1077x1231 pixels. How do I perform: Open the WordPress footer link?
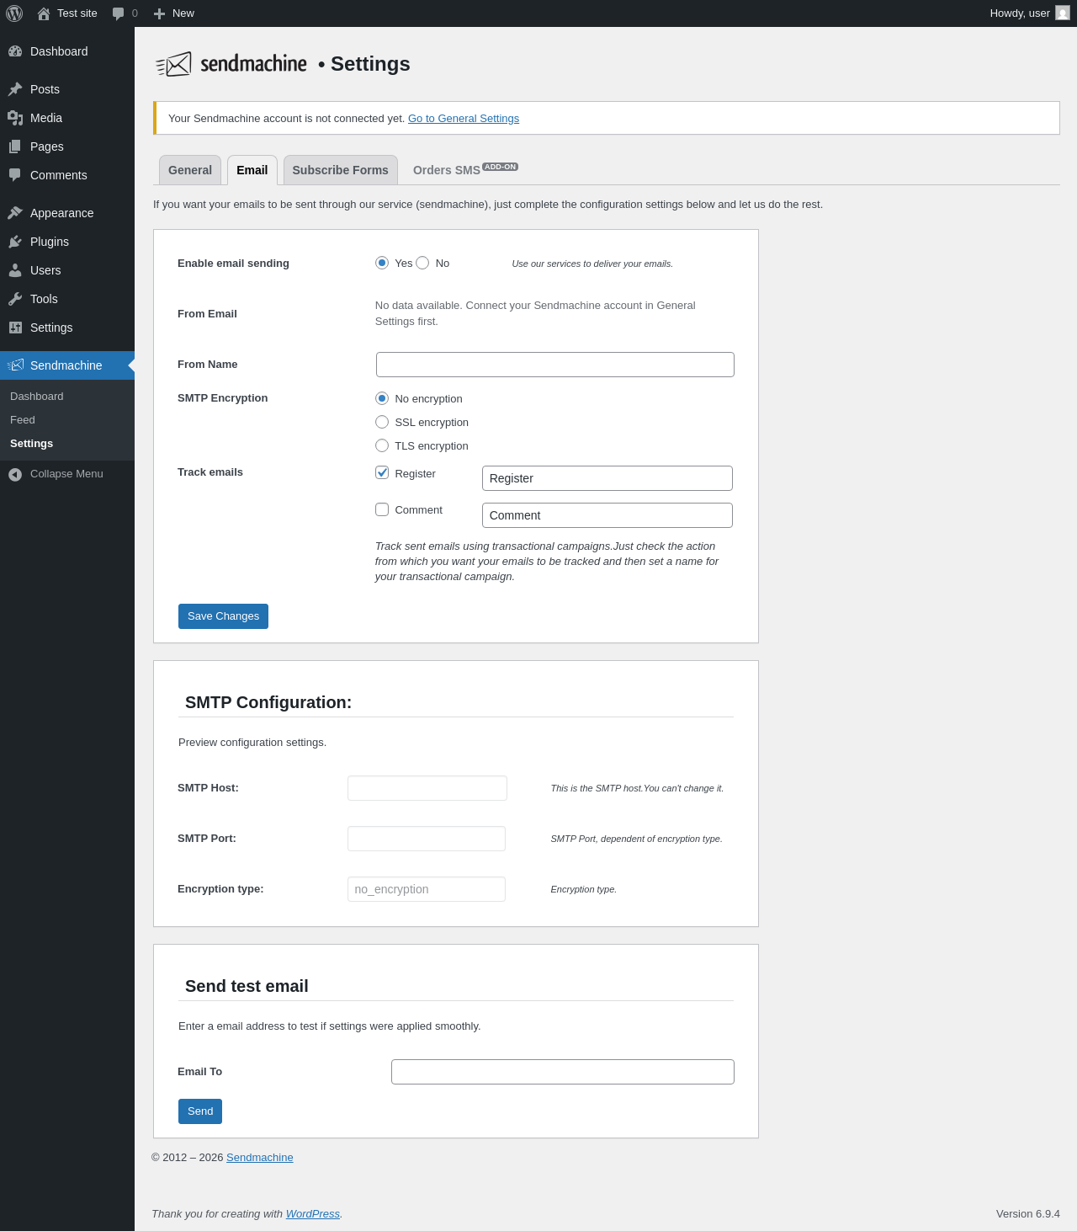pos(313,1214)
